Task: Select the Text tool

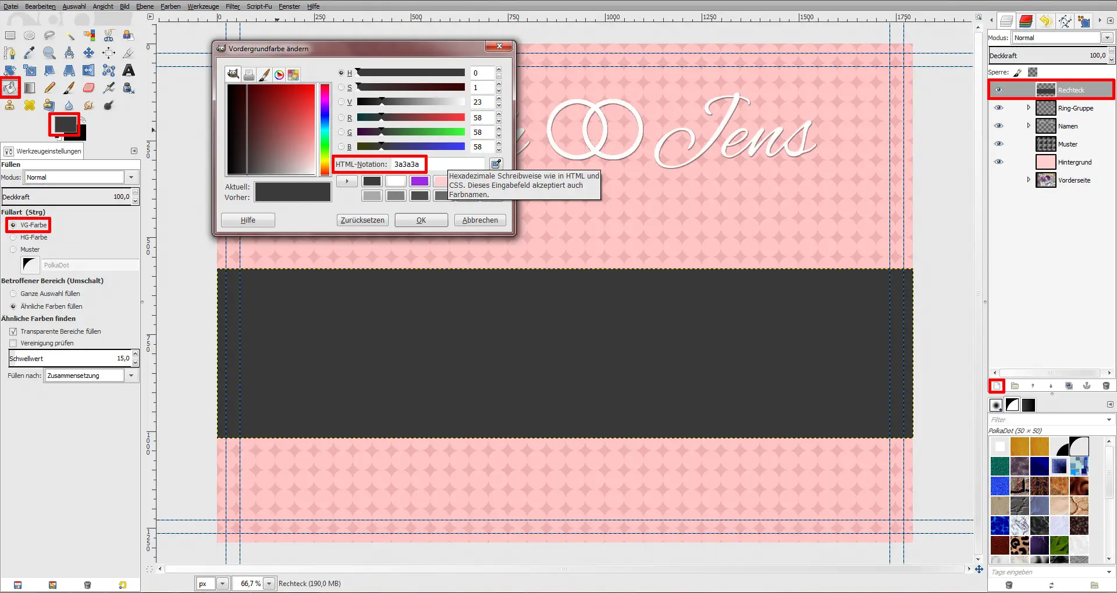Action: tap(128, 70)
